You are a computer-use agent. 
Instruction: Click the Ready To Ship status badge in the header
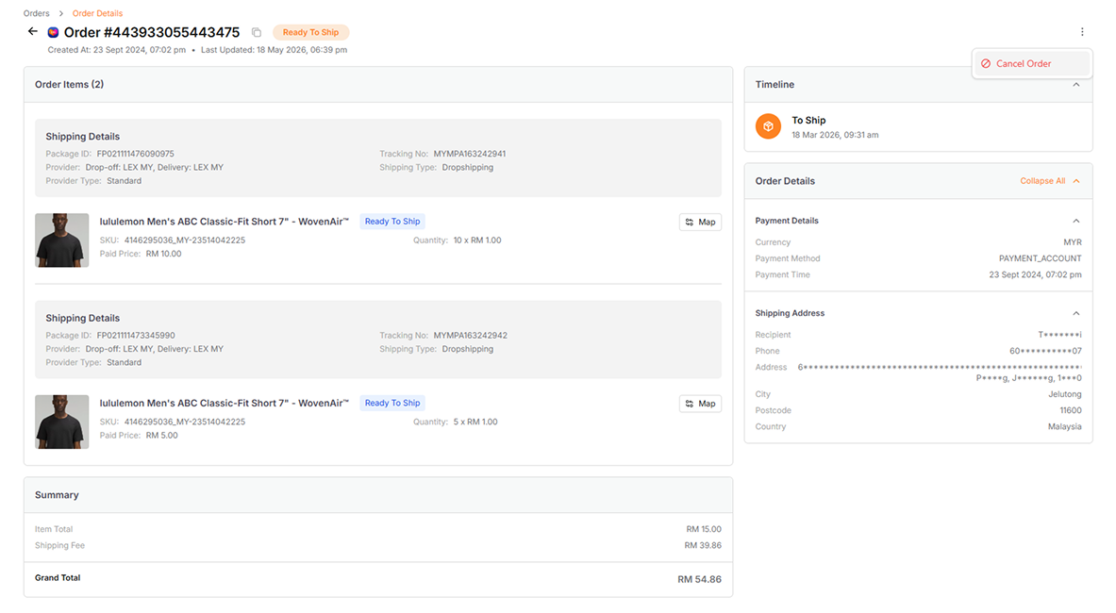coord(311,33)
